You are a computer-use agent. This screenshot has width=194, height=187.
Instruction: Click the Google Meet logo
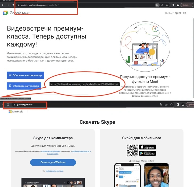[x=15, y=13]
